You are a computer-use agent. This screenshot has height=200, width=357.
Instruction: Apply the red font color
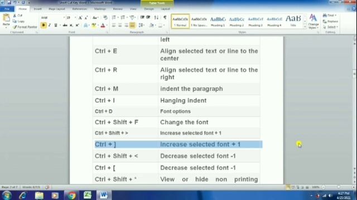[x=103, y=25]
